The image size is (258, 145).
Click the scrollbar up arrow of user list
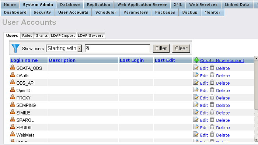(256, 59)
